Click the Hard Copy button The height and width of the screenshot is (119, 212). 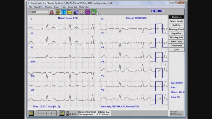point(177,41)
